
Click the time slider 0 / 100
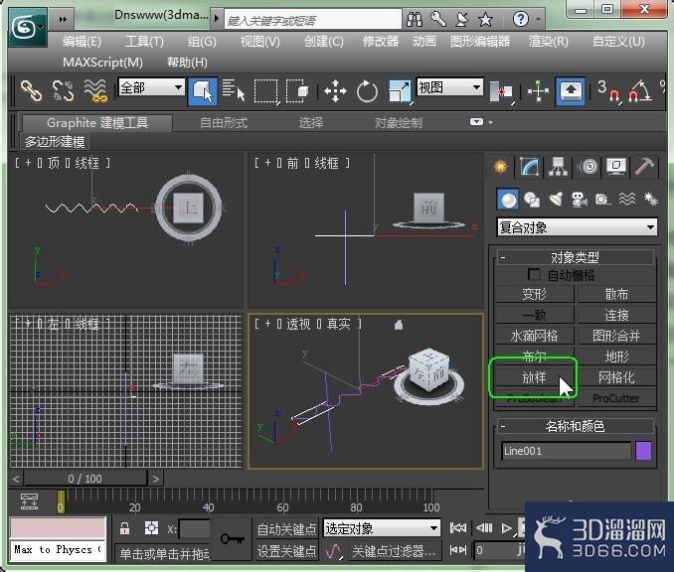(85, 479)
